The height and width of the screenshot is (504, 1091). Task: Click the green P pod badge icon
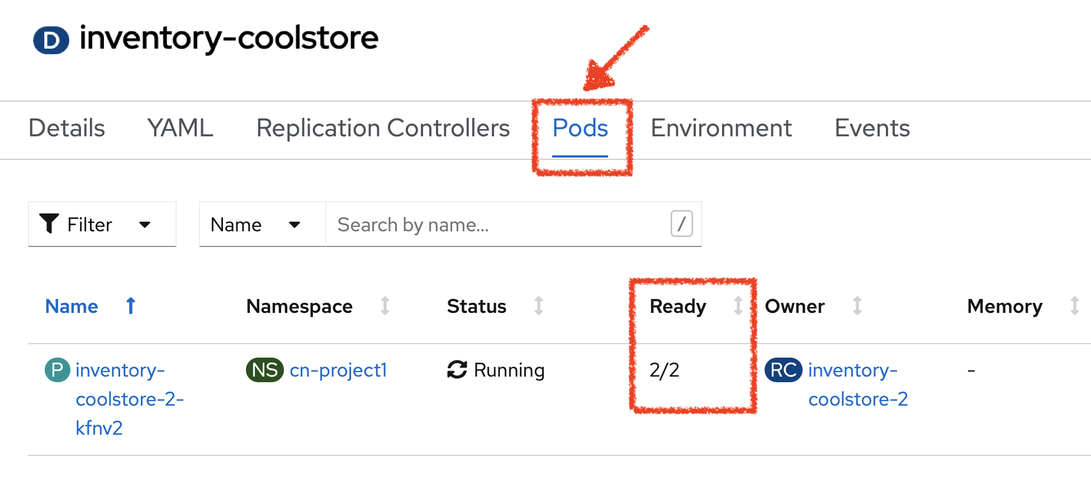[56, 370]
